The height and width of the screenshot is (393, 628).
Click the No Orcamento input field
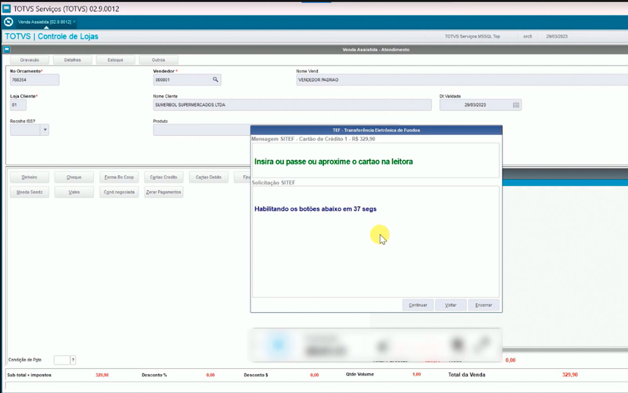[x=35, y=80]
